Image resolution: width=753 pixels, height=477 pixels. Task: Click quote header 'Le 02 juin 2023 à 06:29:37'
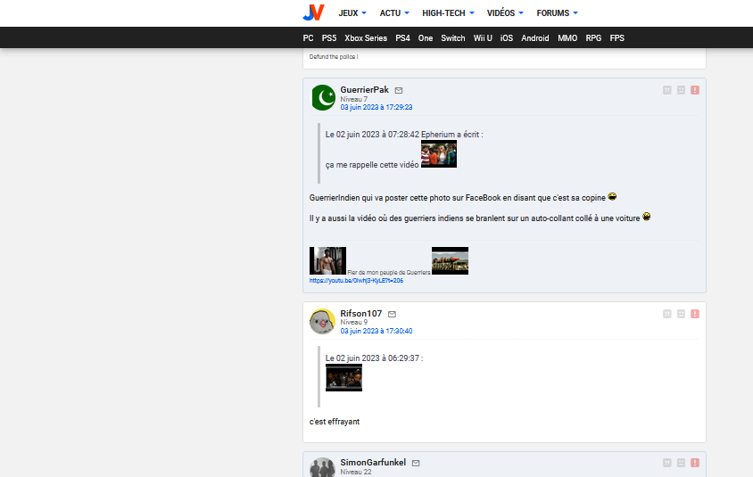click(x=374, y=358)
